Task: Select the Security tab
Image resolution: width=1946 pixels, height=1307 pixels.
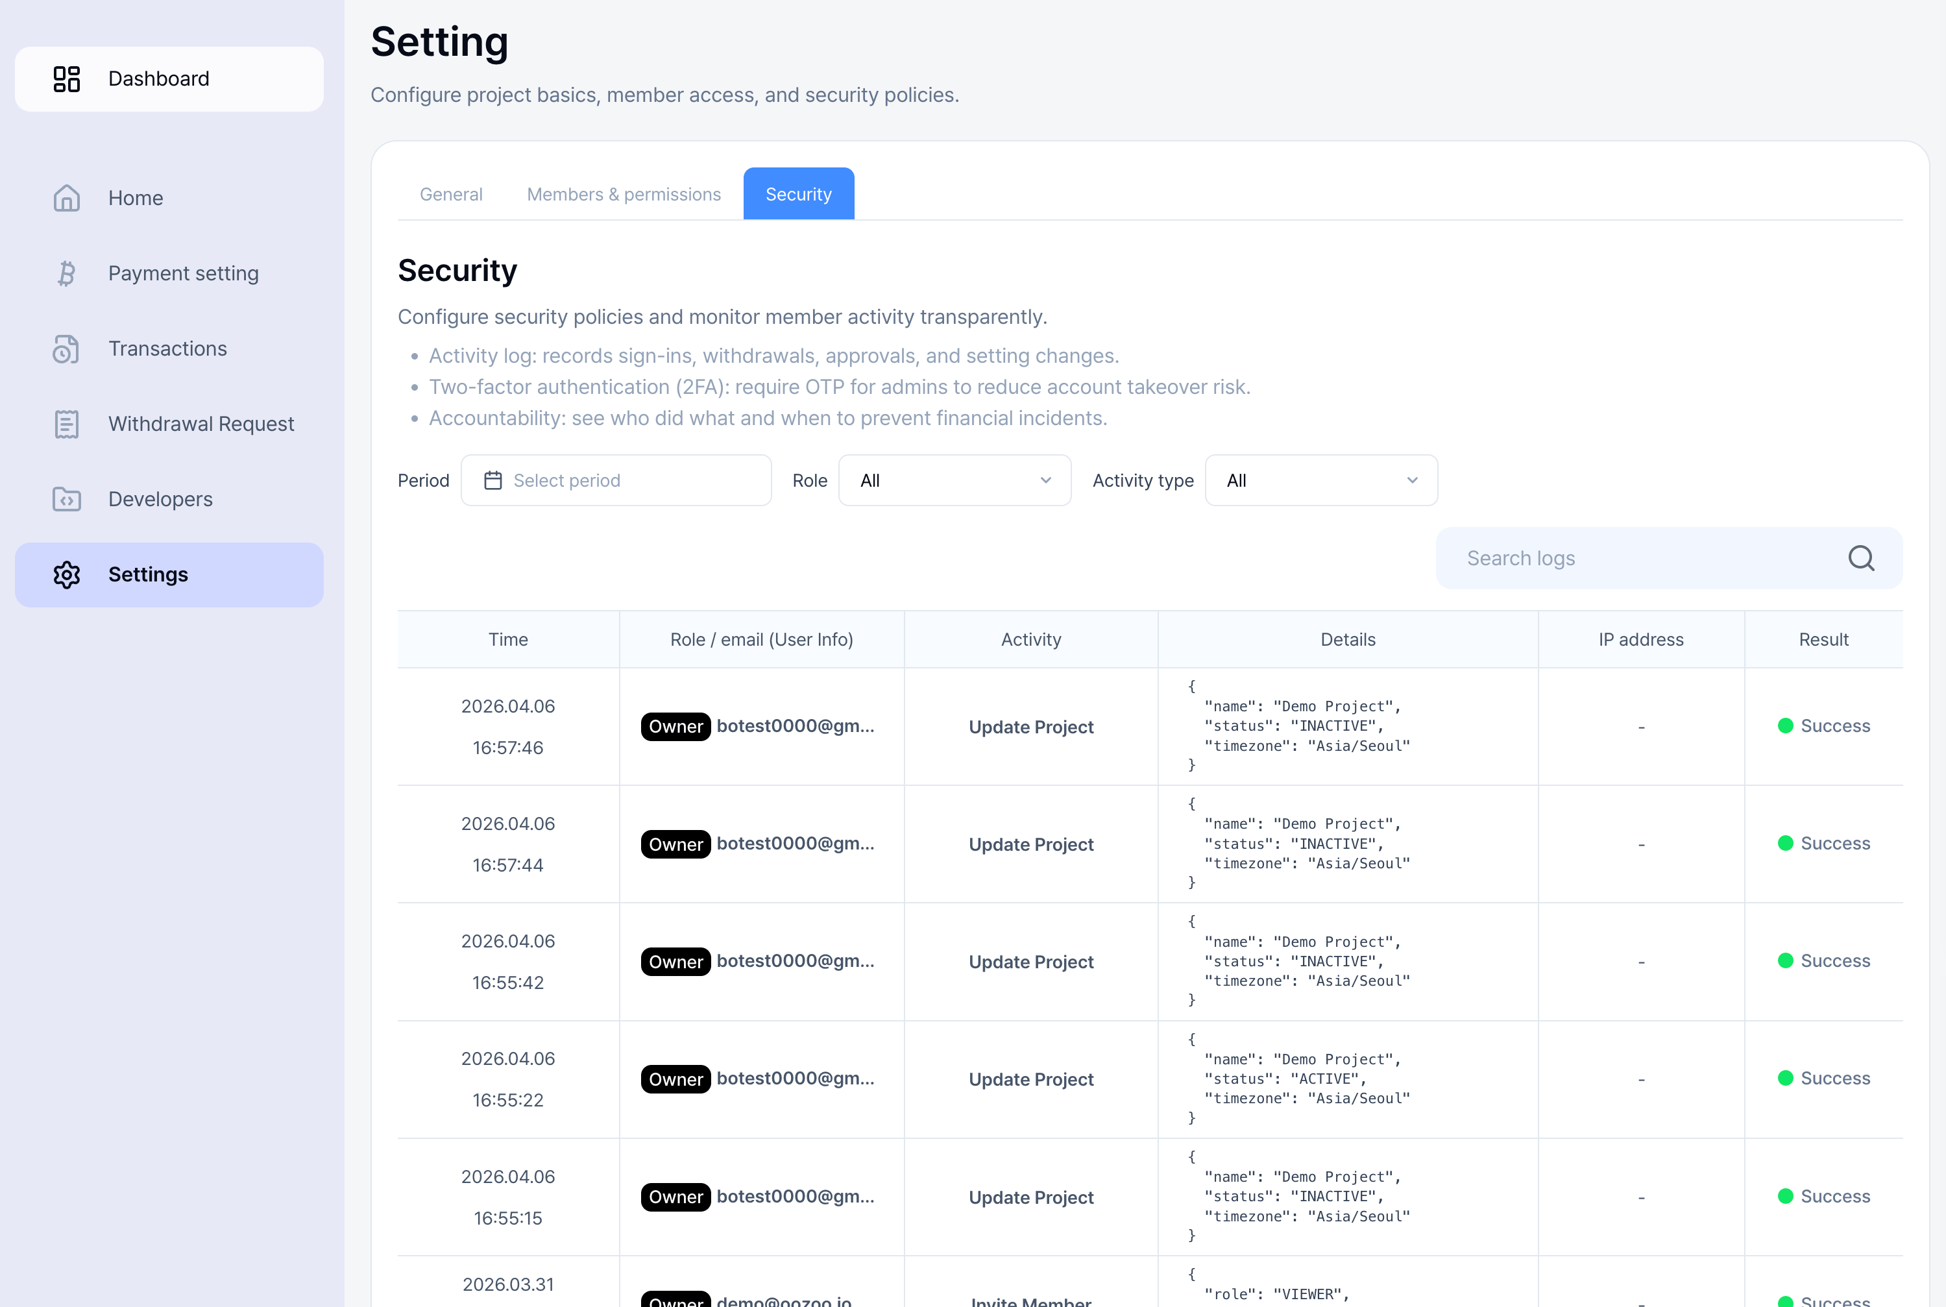Action: tap(798, 194)
